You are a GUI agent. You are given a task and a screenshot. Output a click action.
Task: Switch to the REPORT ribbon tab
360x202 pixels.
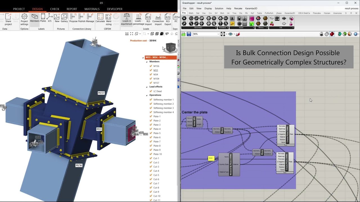(72, 9)
